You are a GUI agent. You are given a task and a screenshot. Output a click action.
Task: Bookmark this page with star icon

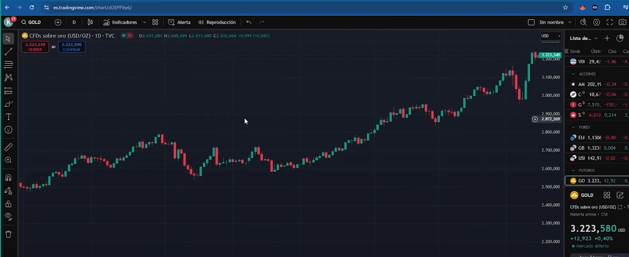pos(565,7)
